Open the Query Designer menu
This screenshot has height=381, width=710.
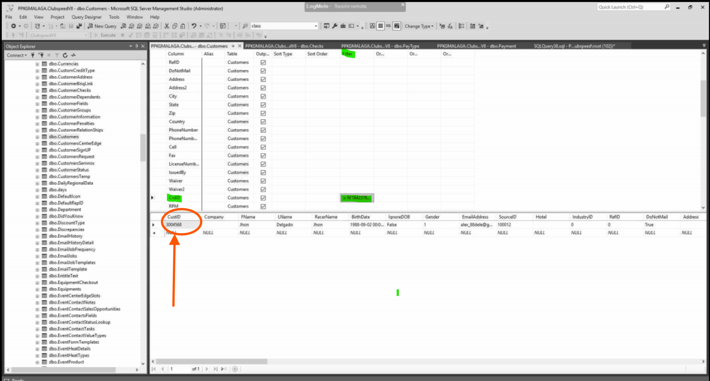click(87, 17)
